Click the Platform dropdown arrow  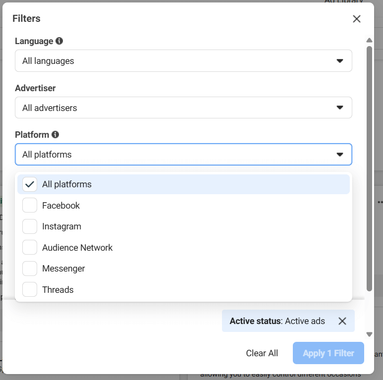pos(340,155)
